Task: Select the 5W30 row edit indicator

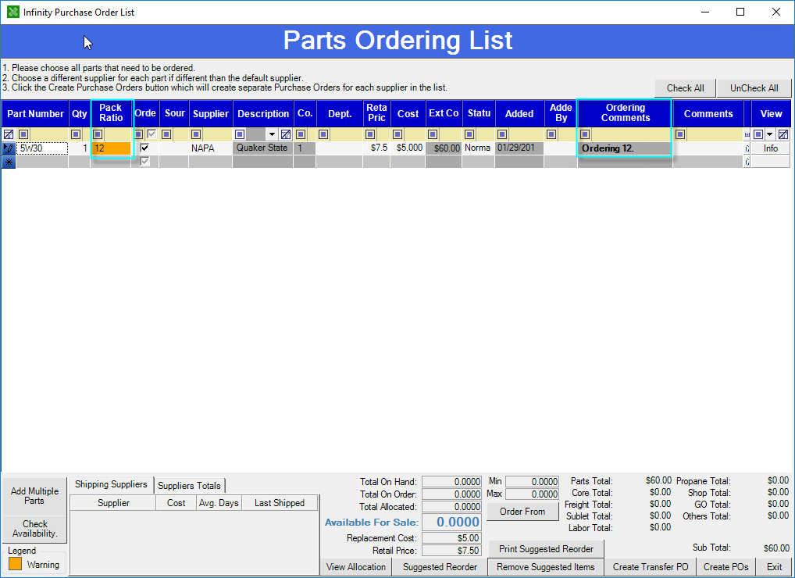Action: click(x=9, y=148)
